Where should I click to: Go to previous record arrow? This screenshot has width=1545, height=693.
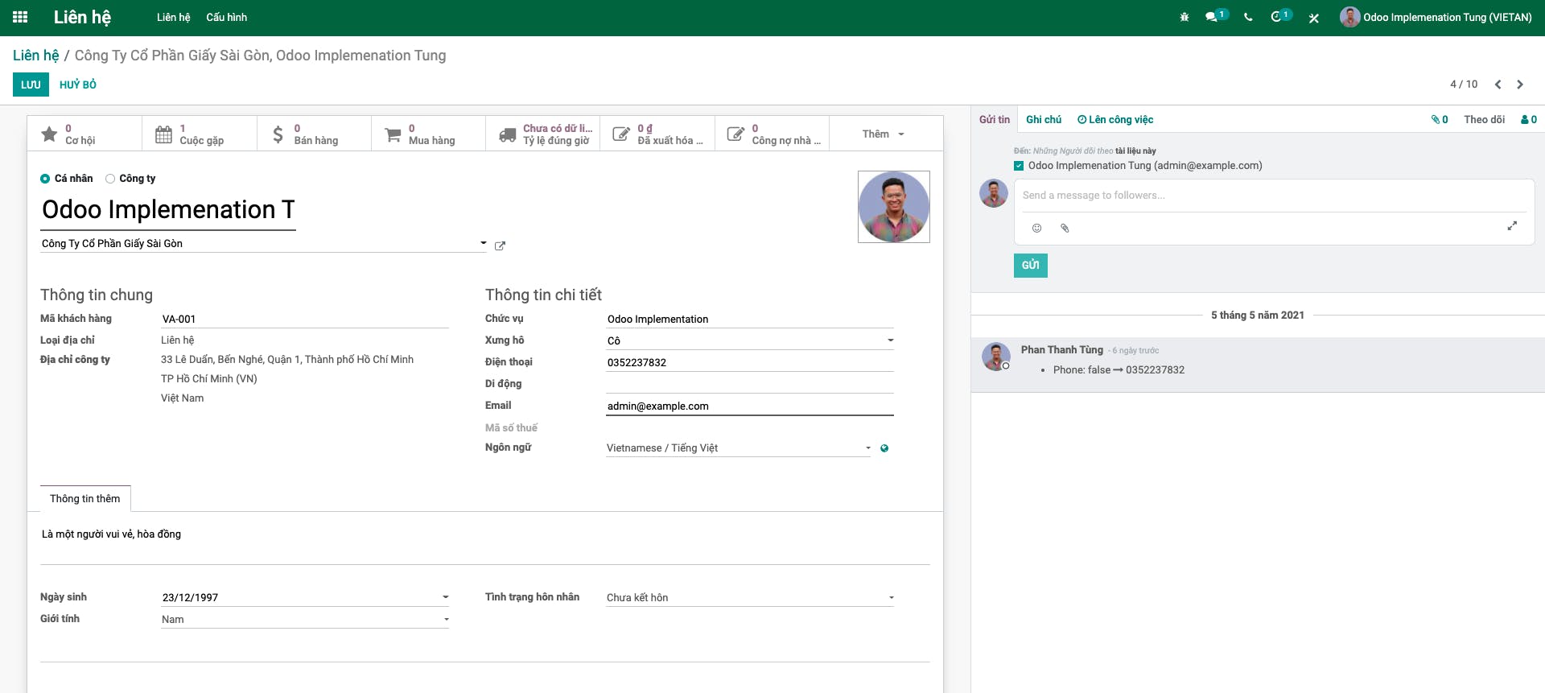[x=1498, y=85]
